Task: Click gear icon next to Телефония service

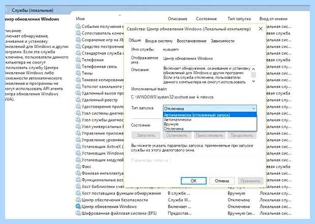Action: pyautogui.click(x=78, y=59)
